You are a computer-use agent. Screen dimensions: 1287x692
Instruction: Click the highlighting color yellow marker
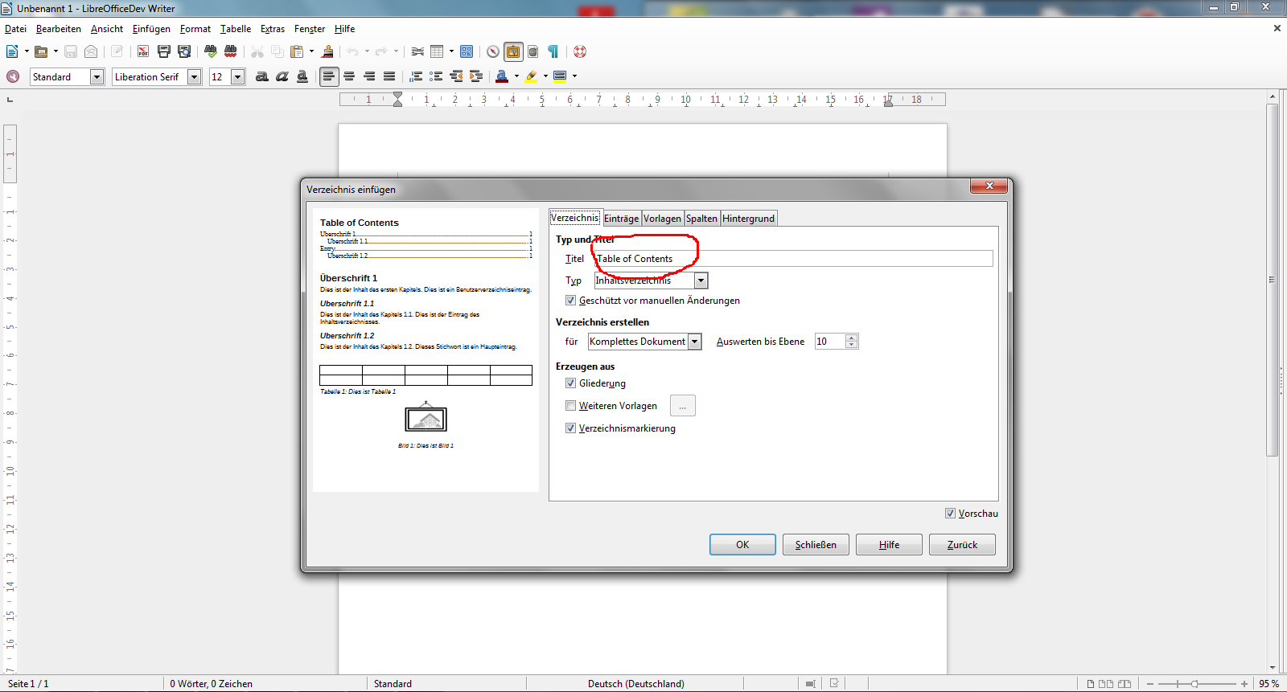click(531, 76)
